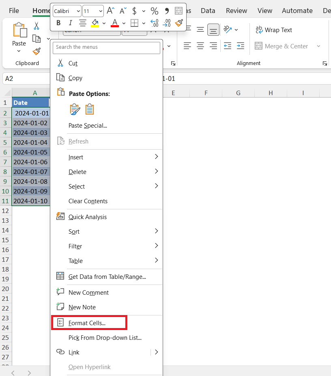Choose Clear Contents in the context menu

click(88, 201)
